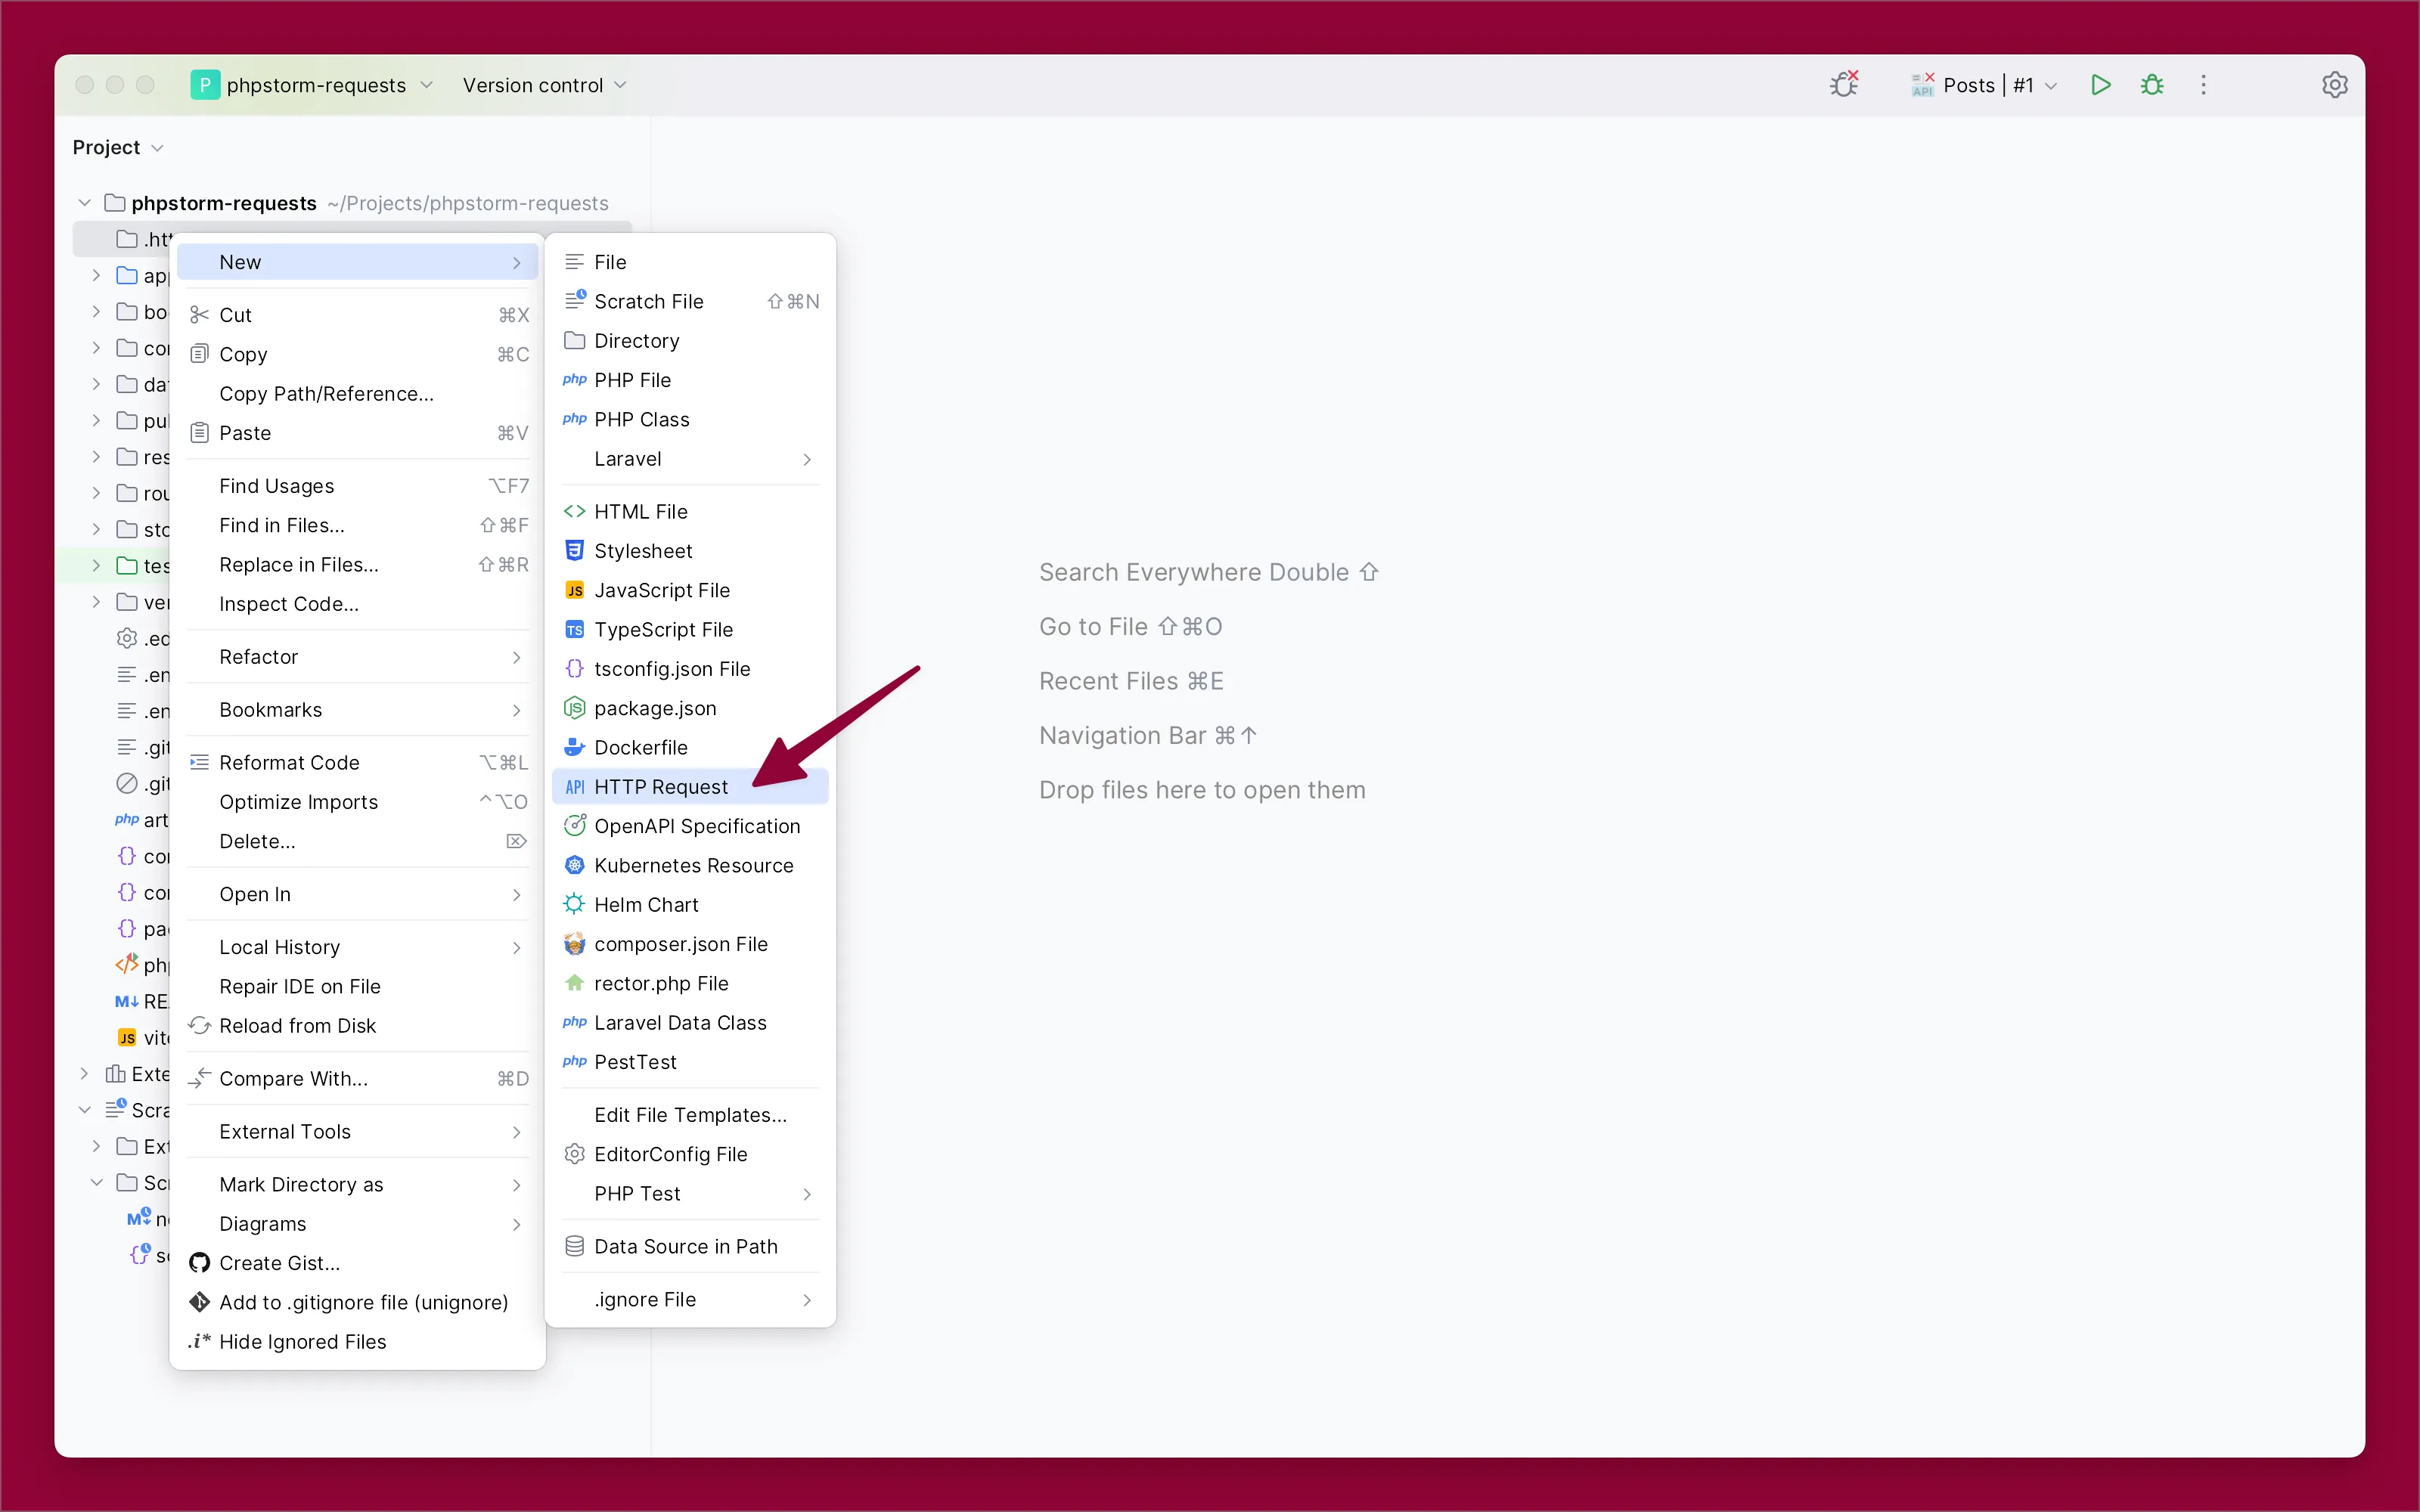Create an OpenAPI Specification
Image resolution: width=2420 pixels, height=1512 pixels.
(x=690, y=826)
